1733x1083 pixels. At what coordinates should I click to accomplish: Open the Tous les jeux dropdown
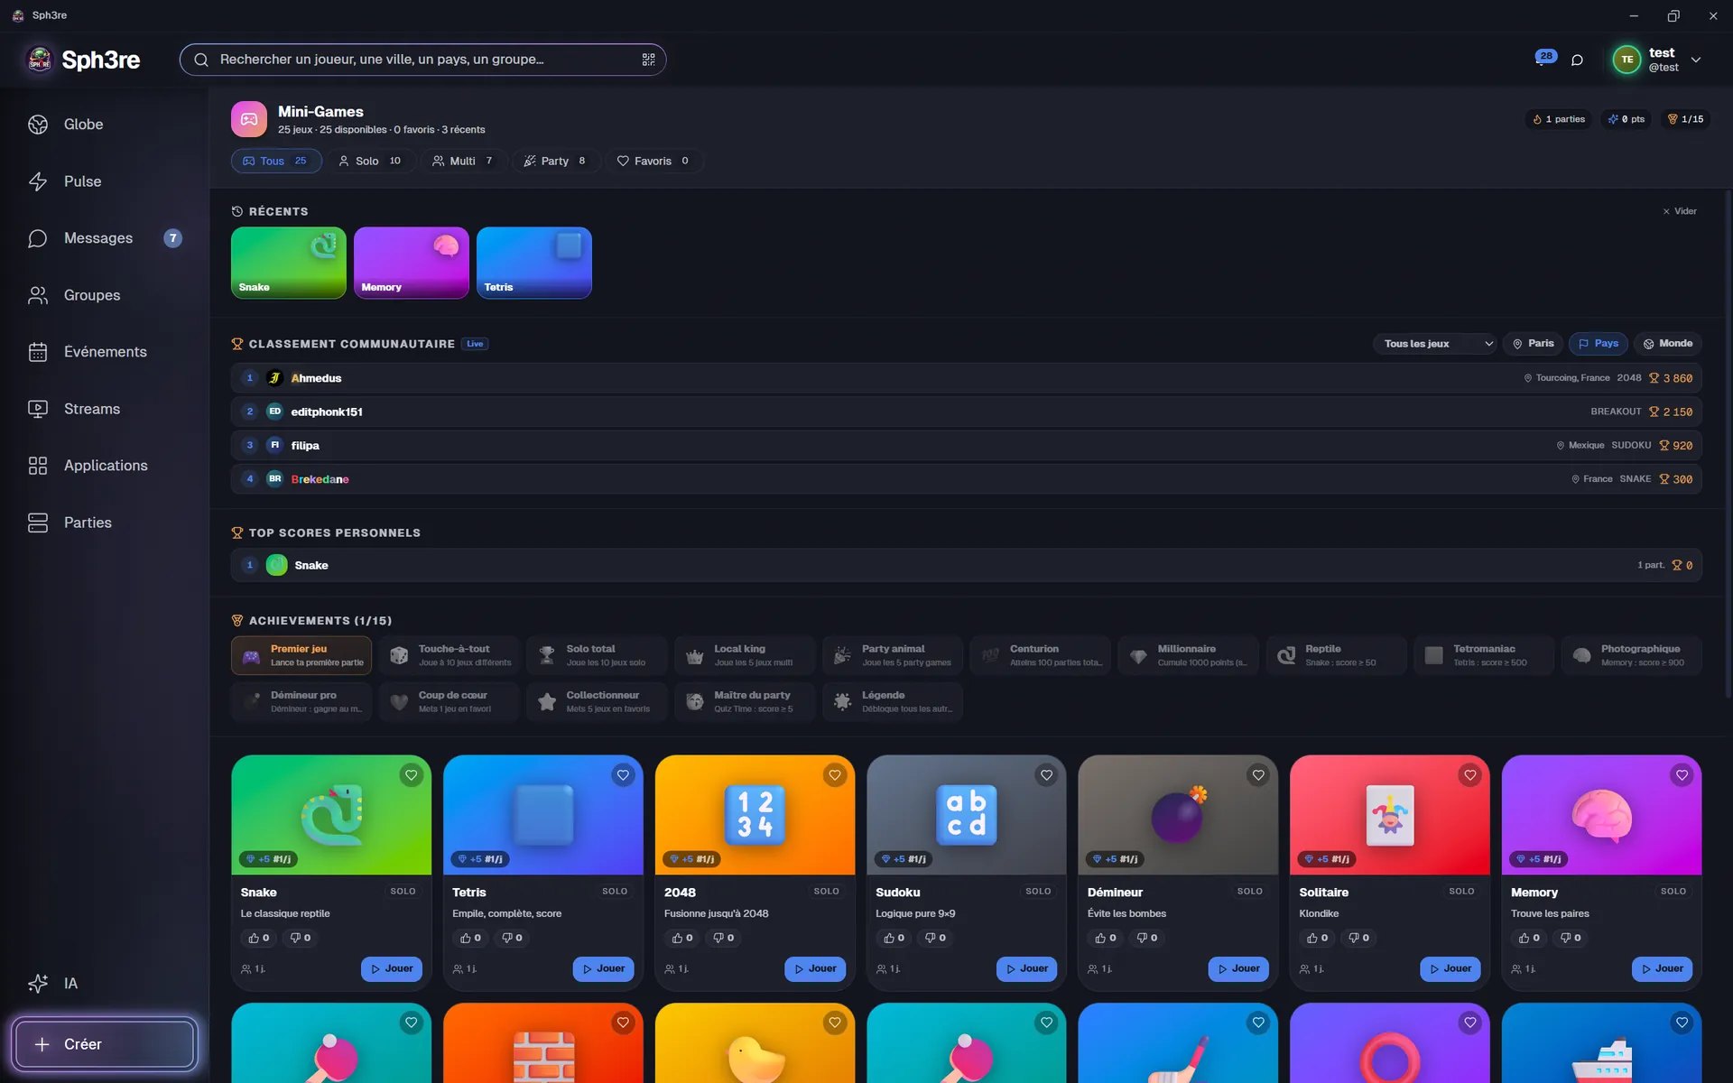pyautogui.click(x=1435, y=344)
